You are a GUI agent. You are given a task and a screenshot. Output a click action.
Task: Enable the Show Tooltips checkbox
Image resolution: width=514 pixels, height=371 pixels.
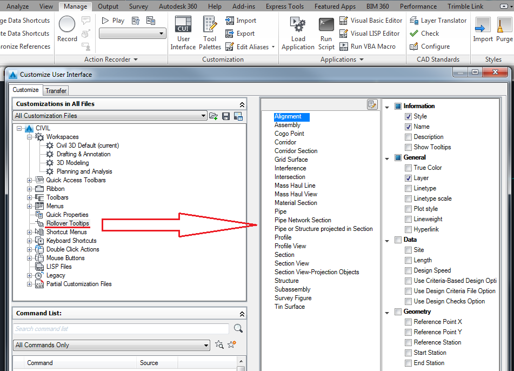tap(408, 147)
